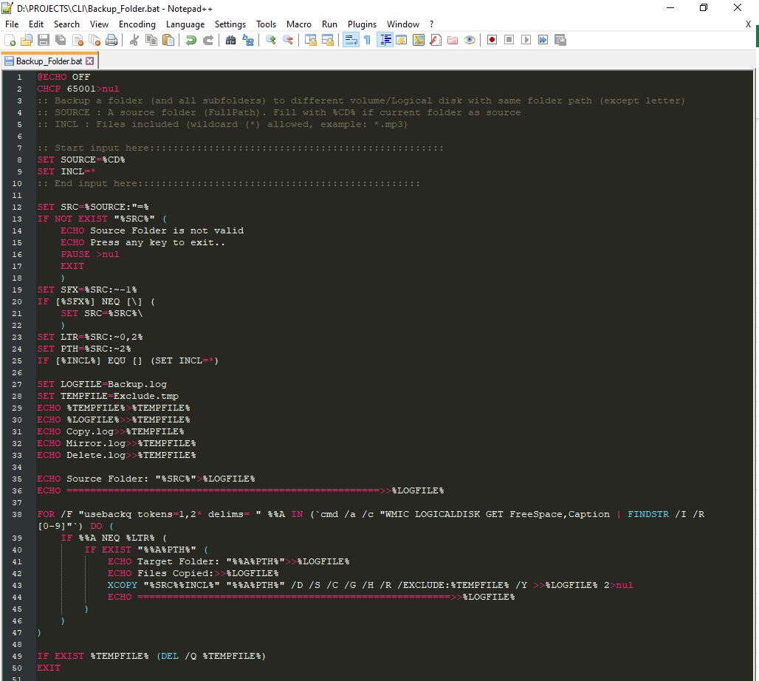Screen dimensions: 759x681
Task: Click "SET LOGFILE=Backup.log" text
Action: [x=102, y=384]
